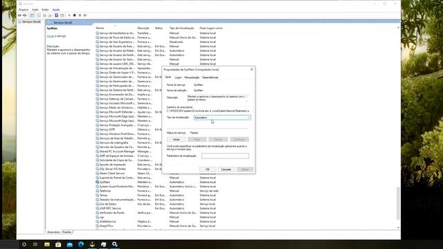Image resolution: width=443 pixels, height=249 pixels.
Task: Click the Forward arrow in Services toolbar
Action: (25, 15)
